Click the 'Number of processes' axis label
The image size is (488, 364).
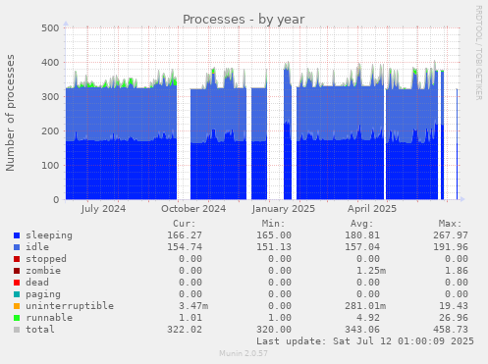pos(10,113)
